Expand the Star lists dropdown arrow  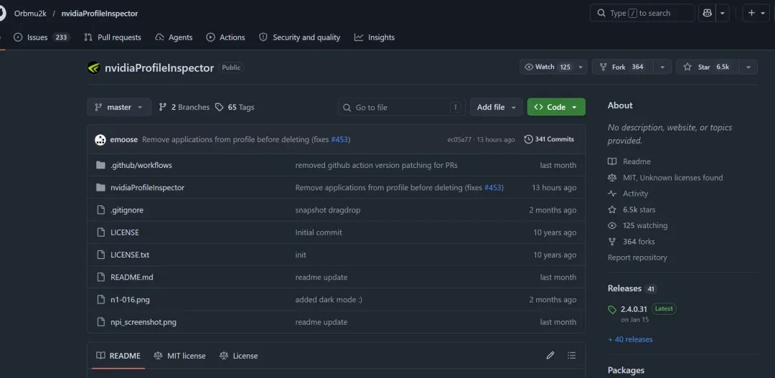pos(748,67)
